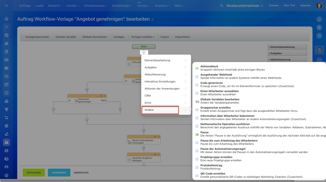326x182 pixels.
Task: Expand the Elementbearbeitung submenu
Action: (x=166, y=60)
